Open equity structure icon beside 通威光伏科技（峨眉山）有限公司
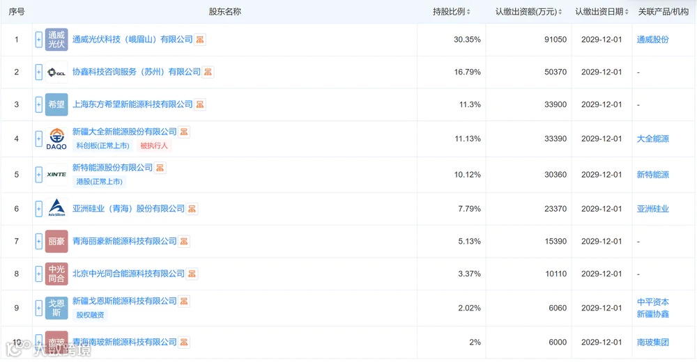The width and height of the screenshot is (697, 362). tap(200, 40)
